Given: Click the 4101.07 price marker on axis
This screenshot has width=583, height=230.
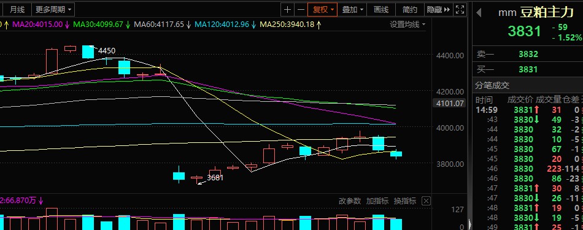Looking at the screenshot, I should (449, 103).
